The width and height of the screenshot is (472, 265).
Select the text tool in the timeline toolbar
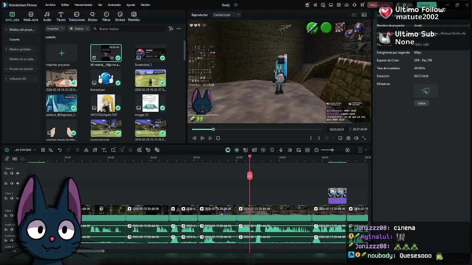pyautogui.click(x=104, y=150)
